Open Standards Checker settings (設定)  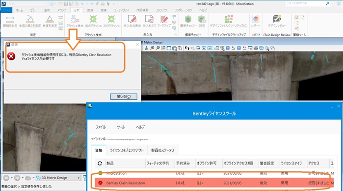click(x=202, y=21)
